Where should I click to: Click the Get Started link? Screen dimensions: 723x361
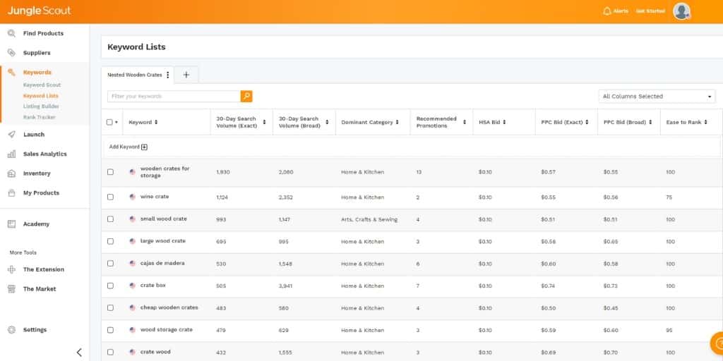650,11
